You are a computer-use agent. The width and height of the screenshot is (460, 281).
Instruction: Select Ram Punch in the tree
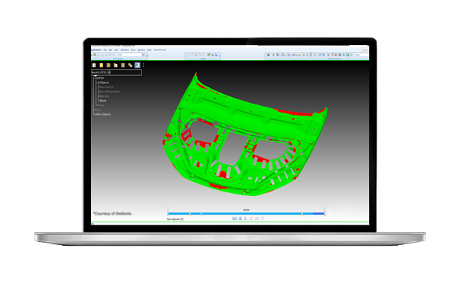107,87
